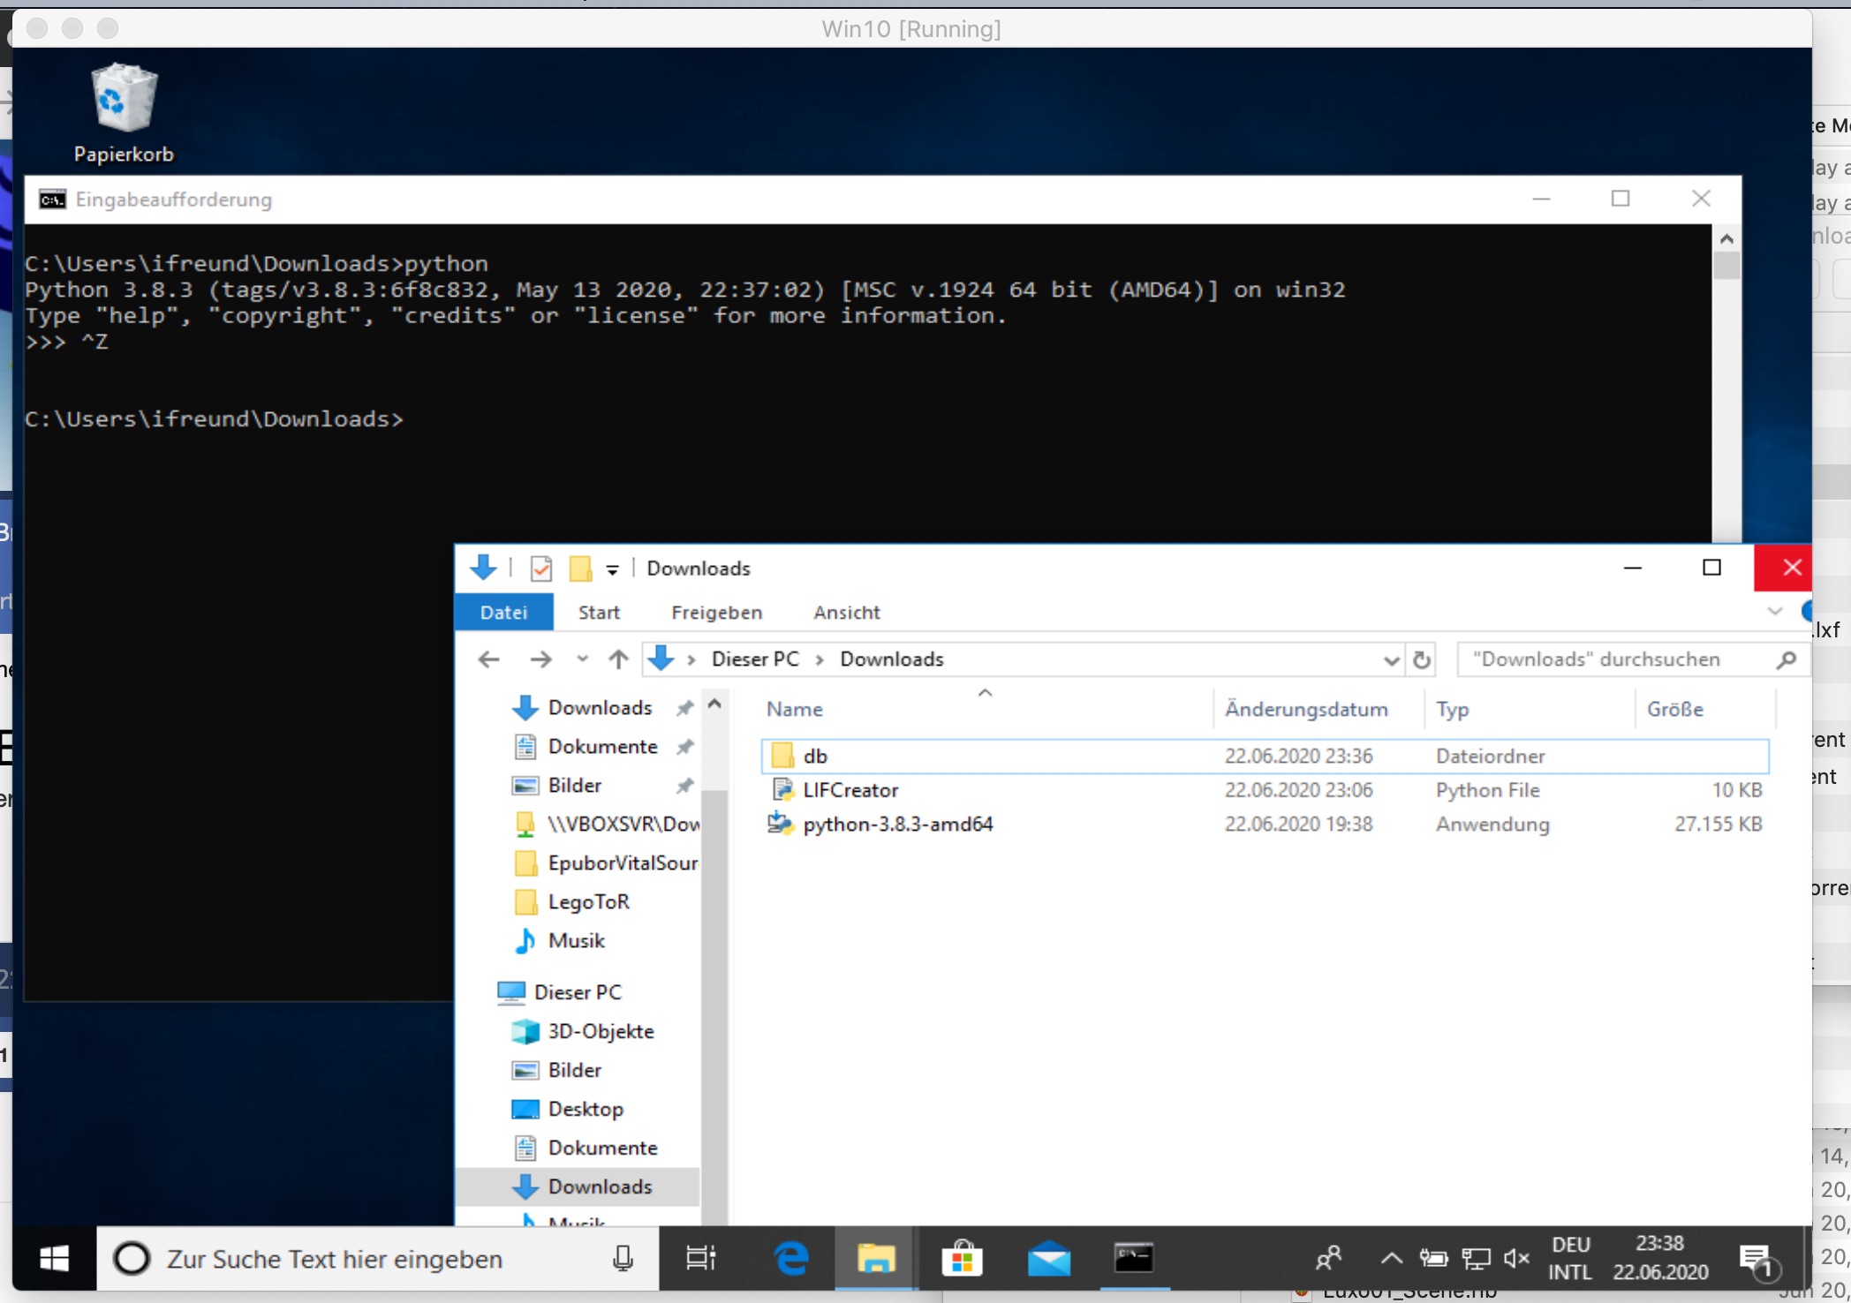Sort files by Änderungsdatum column
1851x1303 pixels.
click(1305, 709)
